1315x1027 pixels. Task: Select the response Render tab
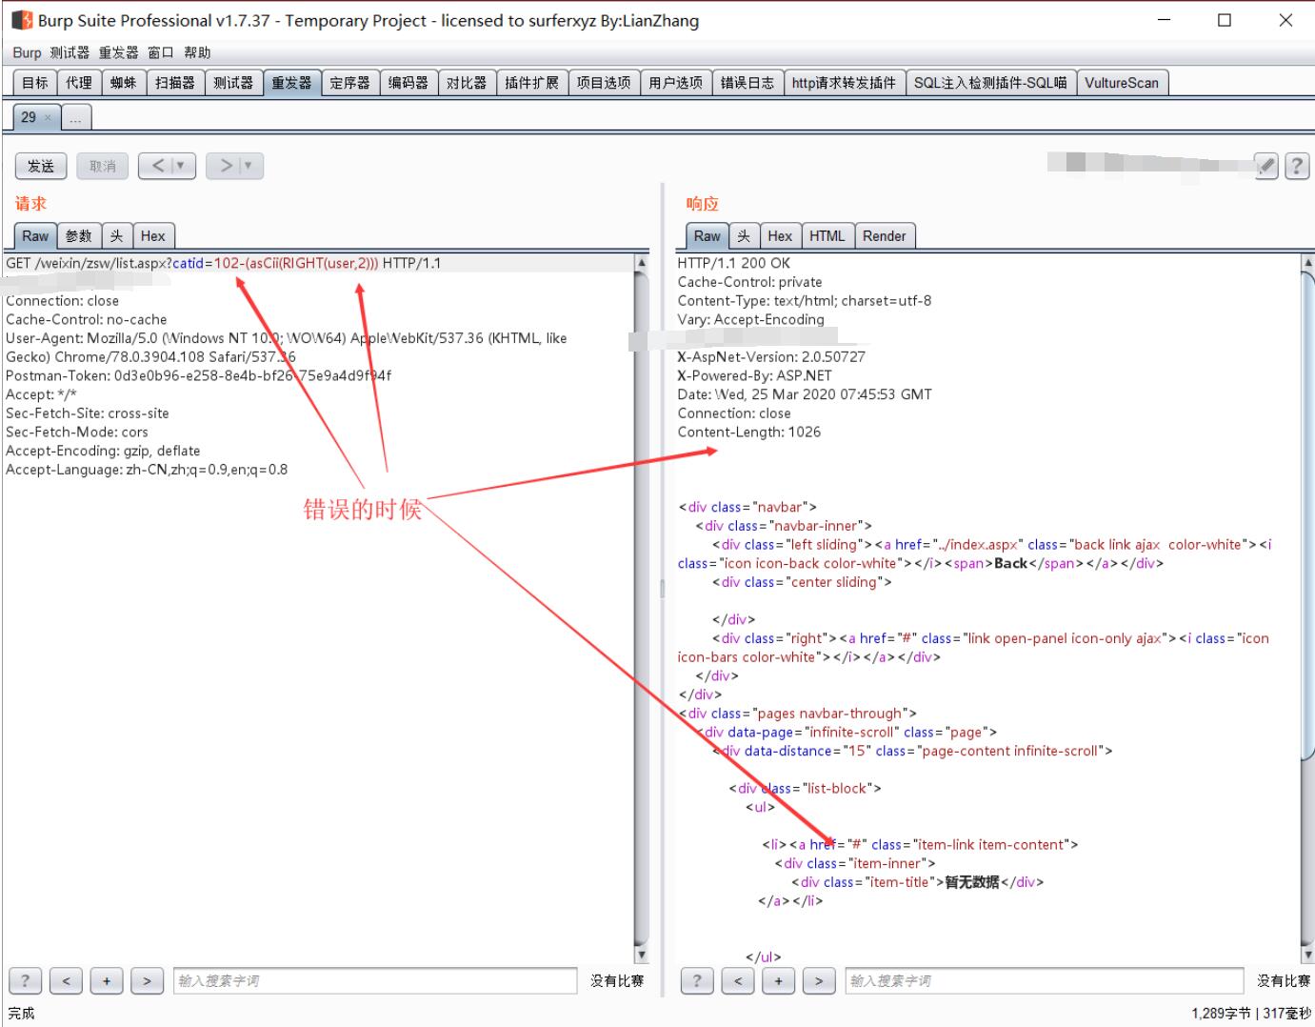point(885,236)
